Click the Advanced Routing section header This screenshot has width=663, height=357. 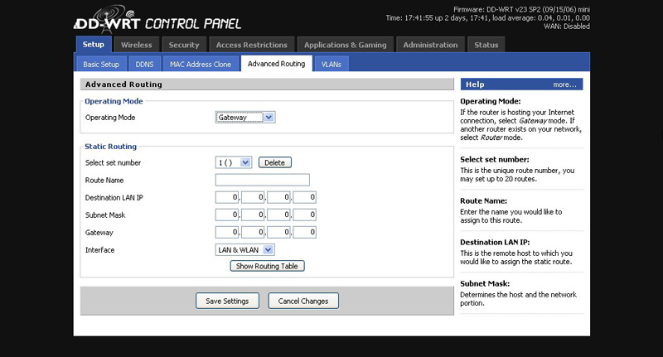tap(267, 84)
